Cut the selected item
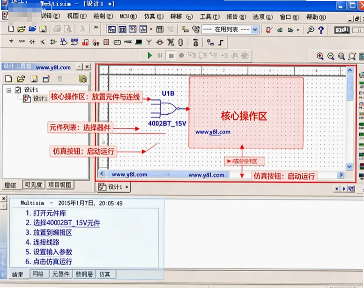364x288 pixels. (x=82, y=29)
